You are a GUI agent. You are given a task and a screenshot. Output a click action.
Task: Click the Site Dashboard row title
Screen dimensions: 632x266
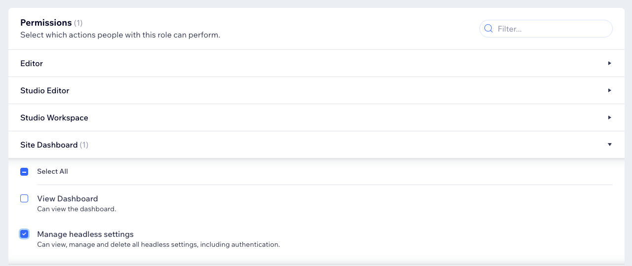click(49, 145)
